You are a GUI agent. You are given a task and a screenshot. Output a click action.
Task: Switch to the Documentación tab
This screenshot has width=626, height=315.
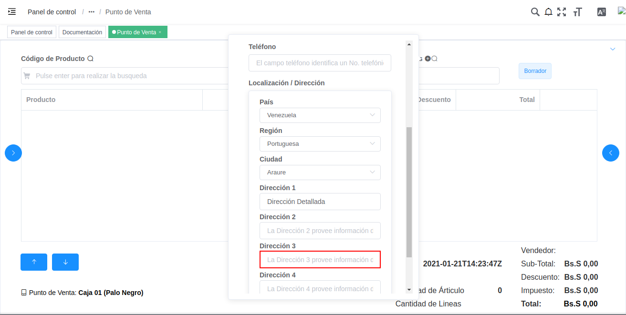[x=82, y=32]
